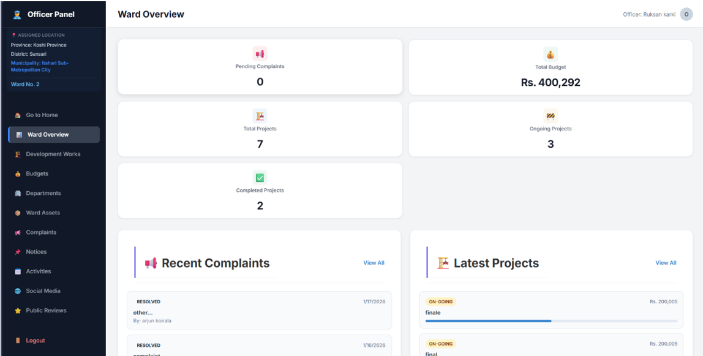Open the Total Projects card

tap(260, 129)
